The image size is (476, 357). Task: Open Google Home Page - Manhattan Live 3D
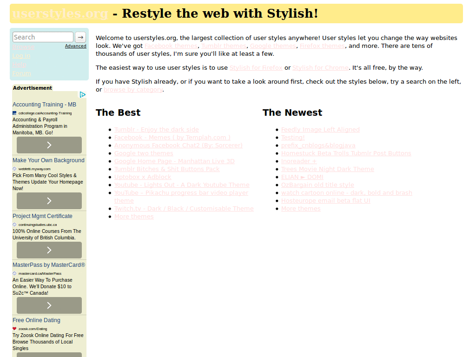(x=175, y=161)
